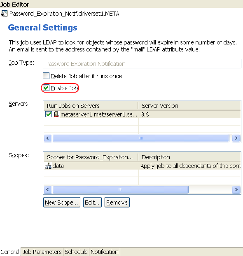The height and width of the screenshot is (256, 243).
Task: Click Scopes list scroll left arrow
Action: pos(48,190)
